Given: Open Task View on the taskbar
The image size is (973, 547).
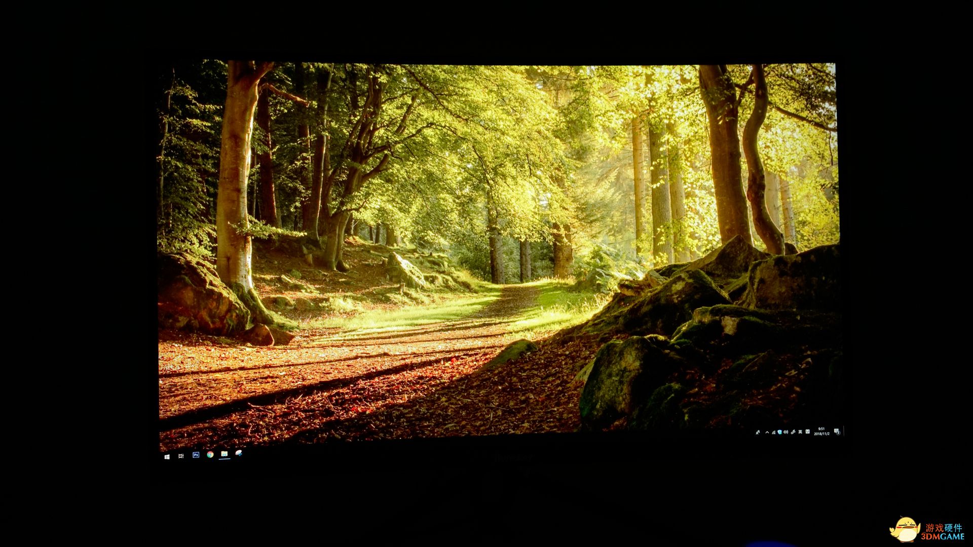Looking at the screenshot, I should click(181, 456).
